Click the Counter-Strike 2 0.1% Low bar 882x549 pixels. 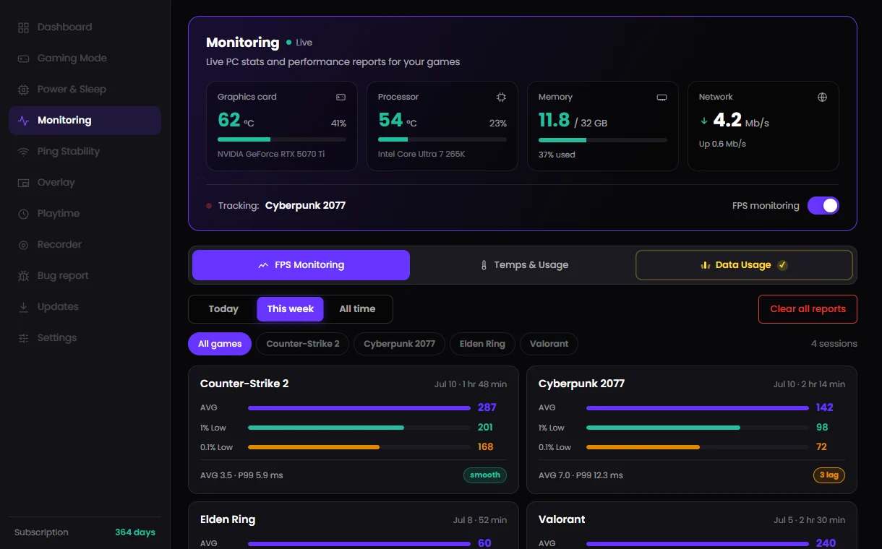pyautogui.click(x=359, y=447)
